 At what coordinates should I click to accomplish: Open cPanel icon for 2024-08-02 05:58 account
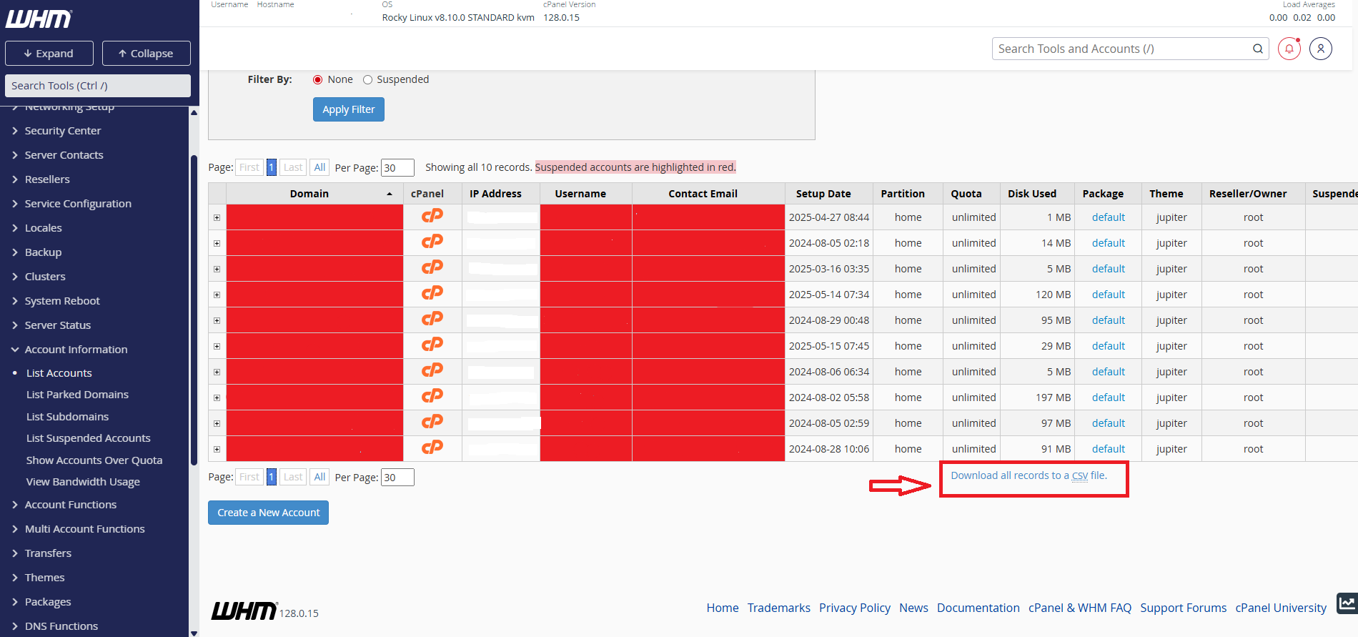(x=432, y=396)
